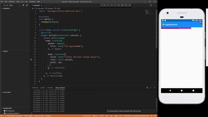Screen dimensions: 208x117
Task: Open the Dart DevTools inspector icon
Action: (129, 5)
